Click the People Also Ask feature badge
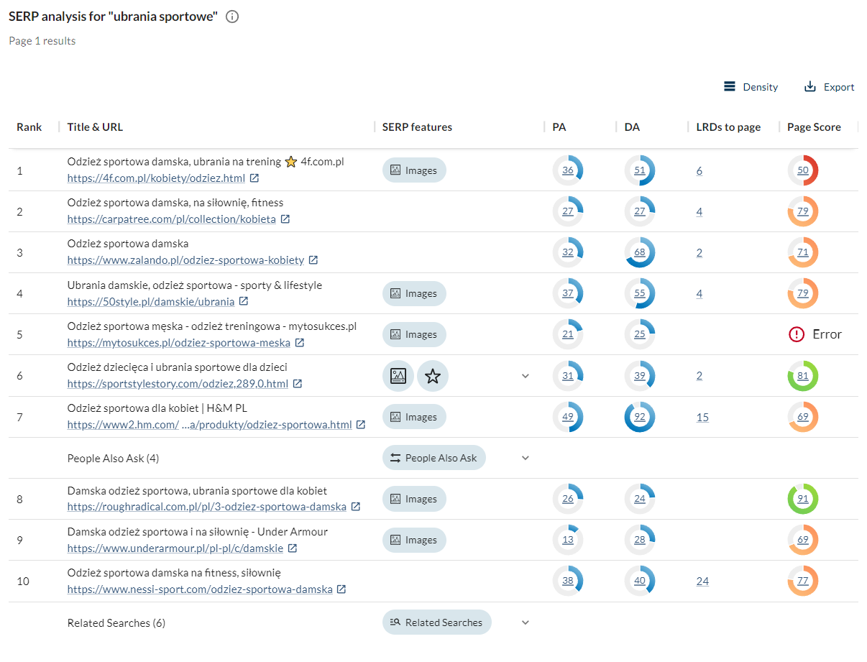The width and height of the screenshot is (867, 662). click(434, 458)
